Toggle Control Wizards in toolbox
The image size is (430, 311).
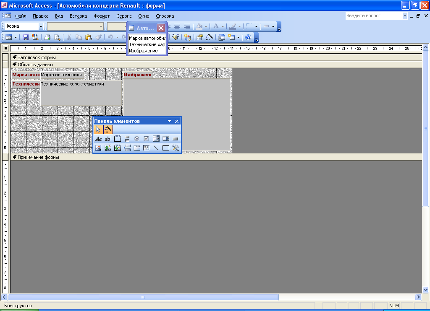point(108,130)
